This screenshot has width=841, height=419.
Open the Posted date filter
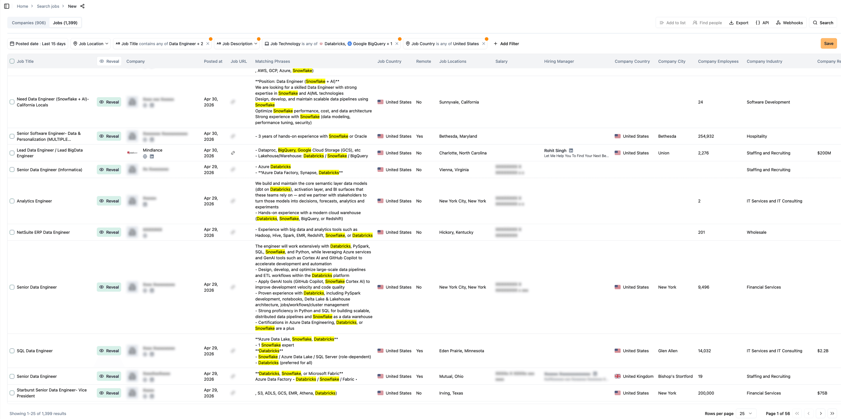click(38, 44)
